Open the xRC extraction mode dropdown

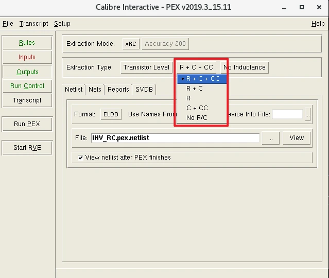131,44
